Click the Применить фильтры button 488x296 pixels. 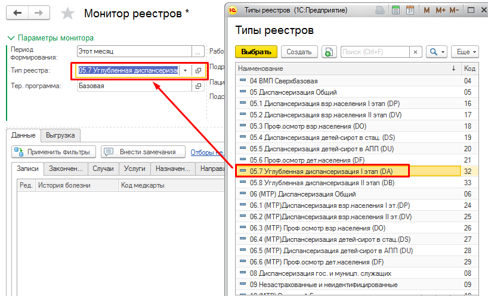[54, 152]
